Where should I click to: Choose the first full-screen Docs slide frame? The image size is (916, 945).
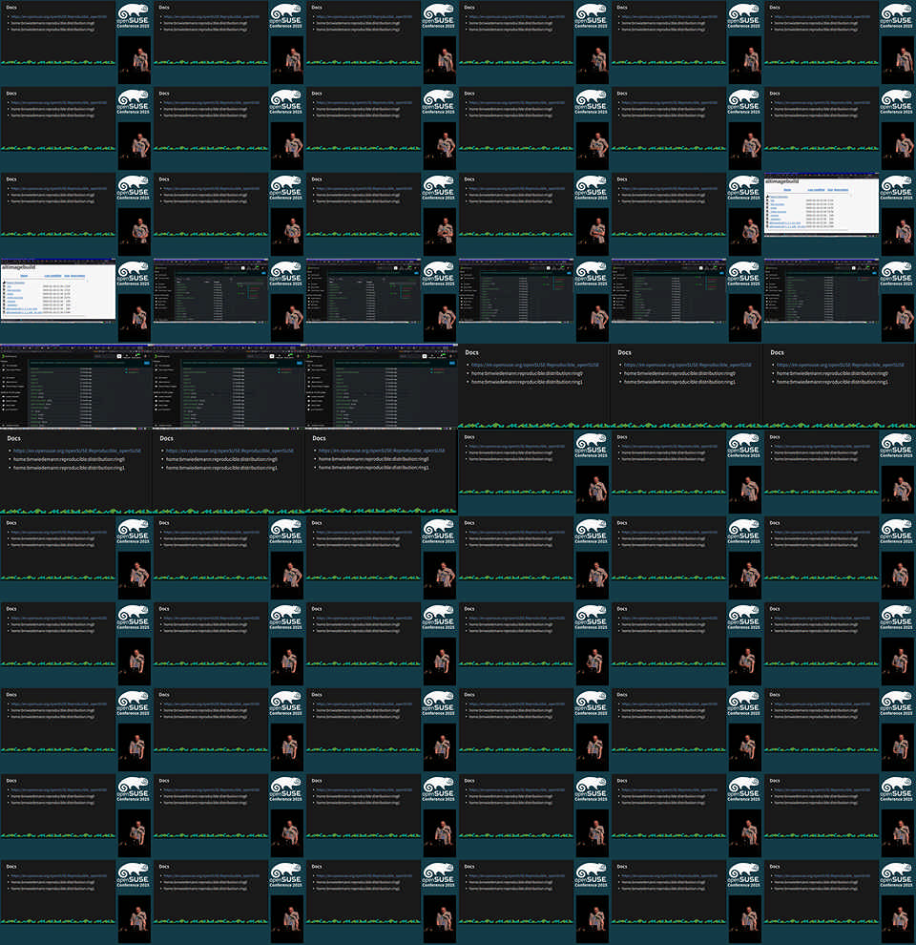tap(534, 387)
